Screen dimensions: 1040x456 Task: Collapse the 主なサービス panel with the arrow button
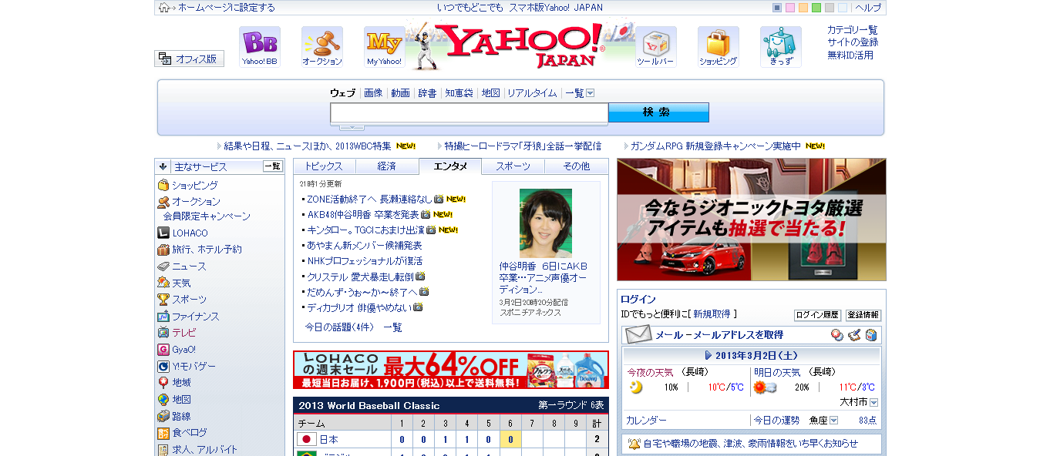[x=163, y=166]
